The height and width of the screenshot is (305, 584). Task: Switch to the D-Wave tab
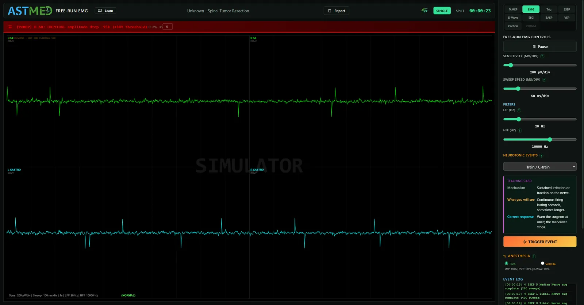pos(513,18)
